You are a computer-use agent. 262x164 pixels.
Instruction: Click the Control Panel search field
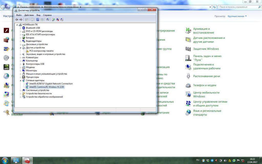tap(239, 7)
